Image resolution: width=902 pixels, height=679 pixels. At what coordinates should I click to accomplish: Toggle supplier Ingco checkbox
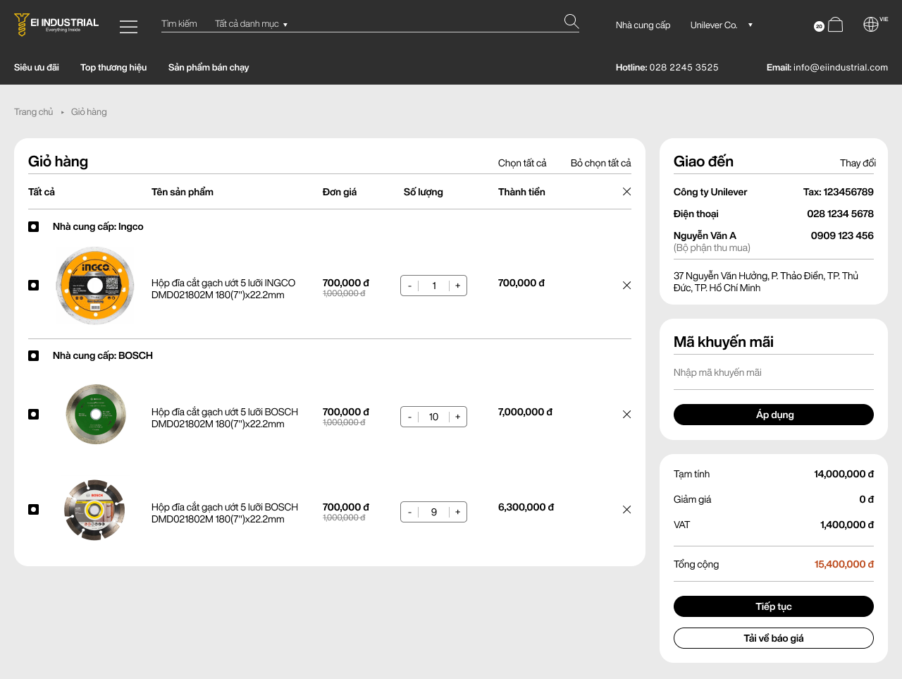[x=33, y=226]
